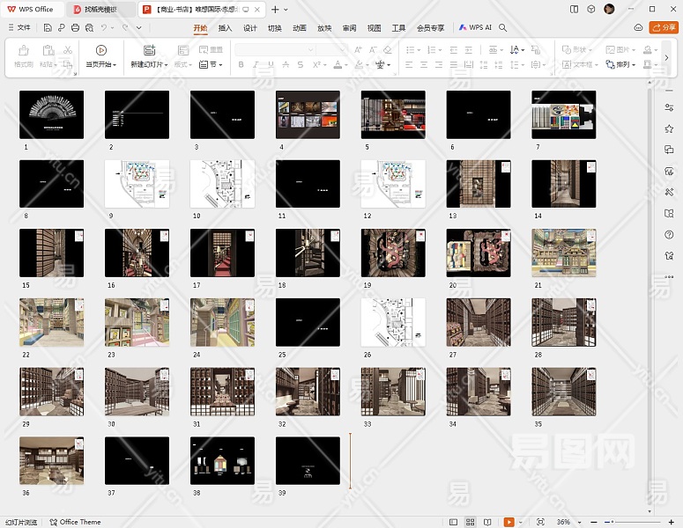Screen dimensions: 683x528
Task: Click the settings sliders icon in right sidebar
Action: [669, 107]
